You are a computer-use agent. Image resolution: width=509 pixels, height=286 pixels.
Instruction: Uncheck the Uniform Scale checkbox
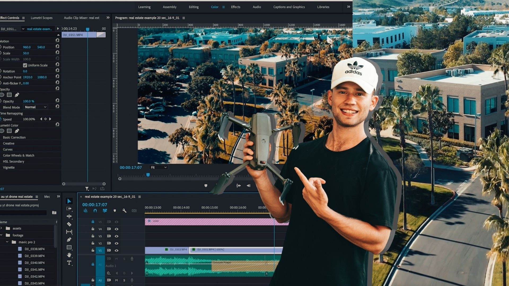[25, 65]
